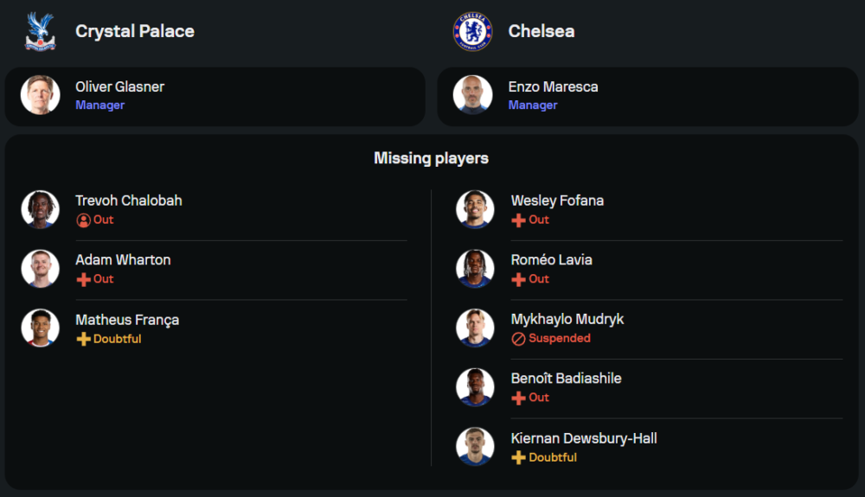Viewport: 865px width, 497px height.
Task: Click Trevoh Chalobah's ineligible-out status icon
Action: pyautogui.click(x=83, y=220)
